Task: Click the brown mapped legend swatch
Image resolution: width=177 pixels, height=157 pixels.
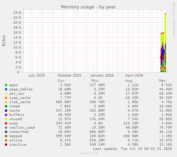Action: pyautogui.click(x=6, y=136)
